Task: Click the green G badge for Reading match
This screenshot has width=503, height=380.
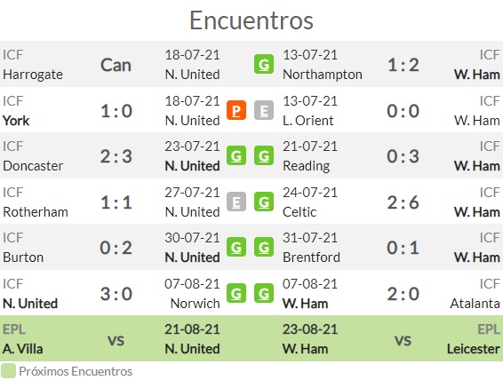Action: (264, 155)
